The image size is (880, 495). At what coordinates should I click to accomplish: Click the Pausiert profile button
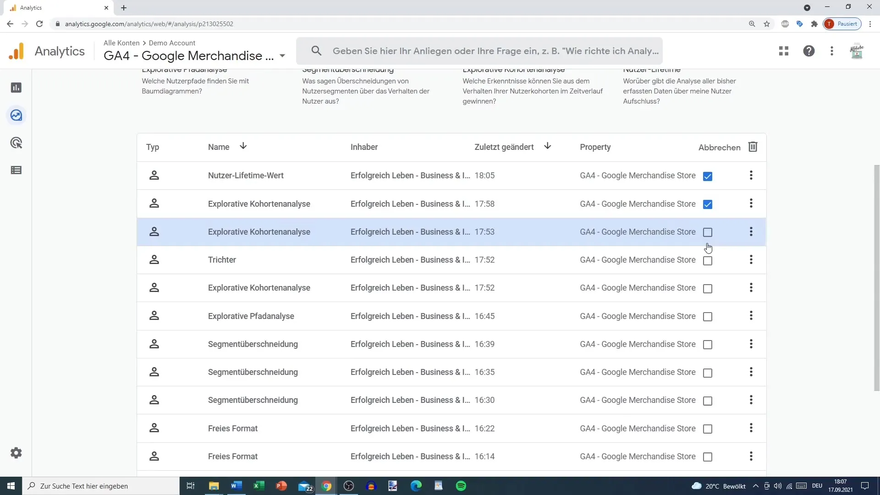pyautogui.click(x=842, y=24)
